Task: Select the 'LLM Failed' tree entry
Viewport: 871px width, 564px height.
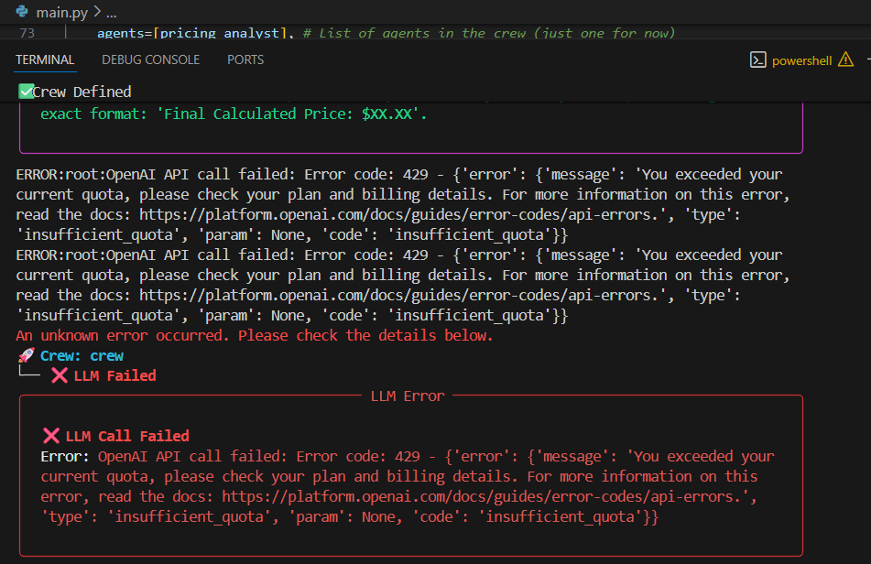Action: coord(115,375)
